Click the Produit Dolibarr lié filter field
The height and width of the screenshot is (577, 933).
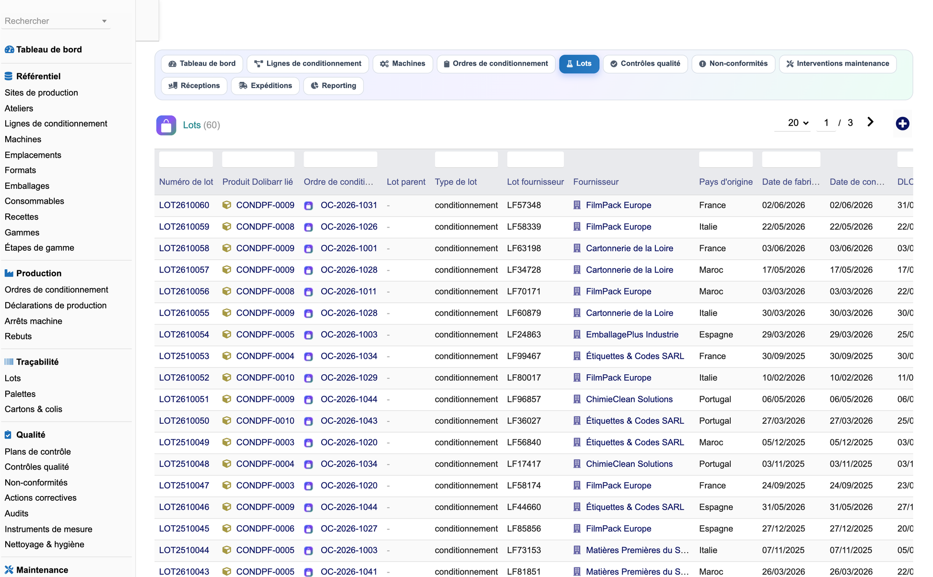(258, 159)
